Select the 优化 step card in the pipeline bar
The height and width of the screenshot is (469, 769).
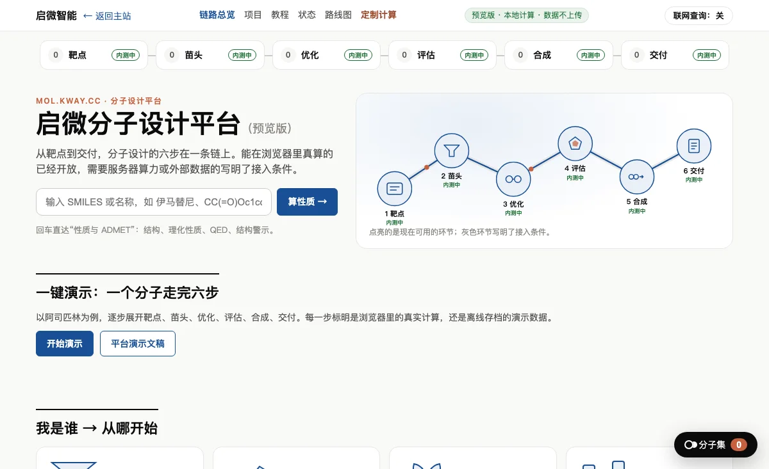(326, 55)
